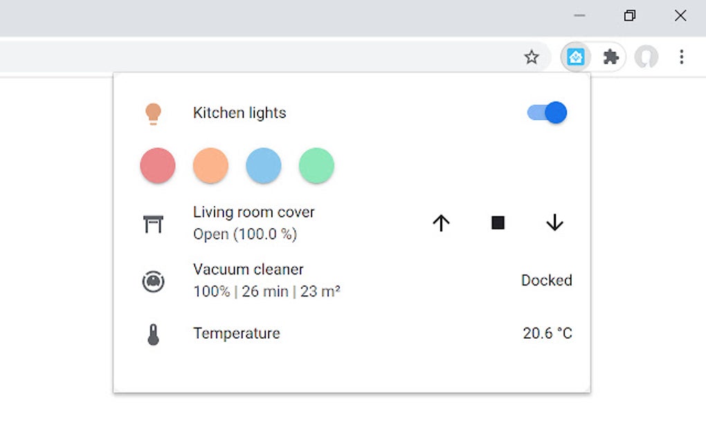Screen dimensions: 706x441
Task: Click the Living room cover icon
Action: (x=153, y=223)
